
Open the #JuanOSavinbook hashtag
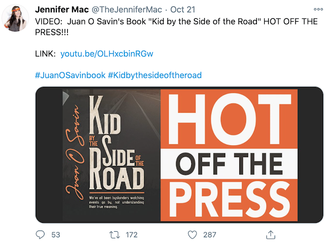(x=69, y=75)
